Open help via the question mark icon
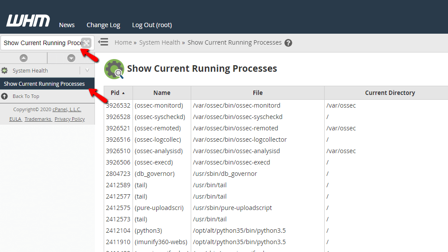448x252 pixels. (288, 42)
